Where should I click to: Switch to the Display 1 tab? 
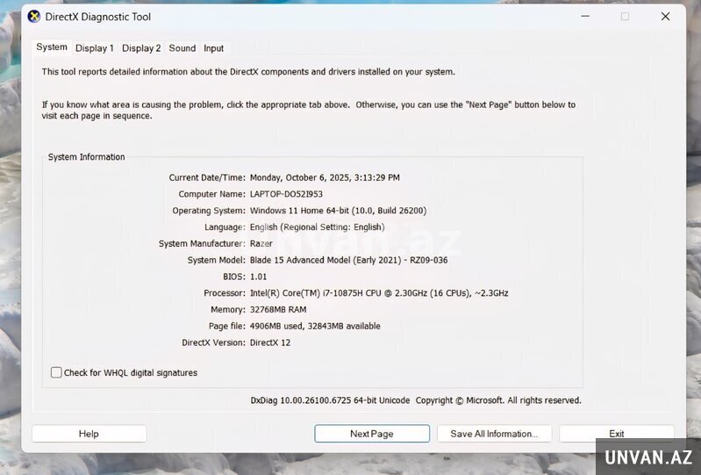click(x=95, y=48)
